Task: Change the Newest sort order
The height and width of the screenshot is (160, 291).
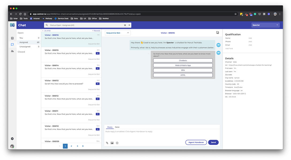Action: pyautogui.click(x=96, y=31)
